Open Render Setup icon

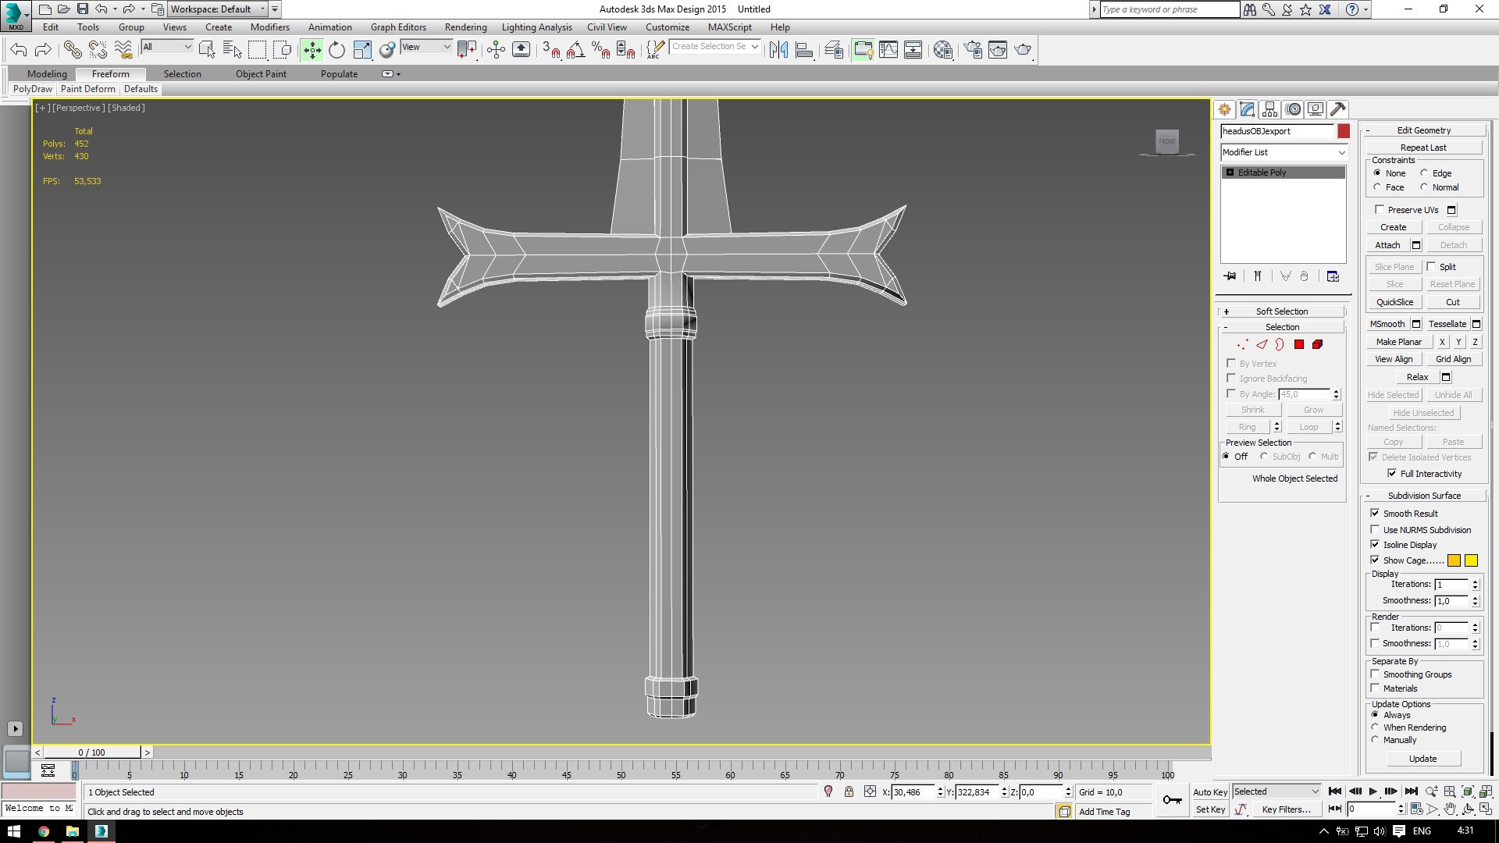[x=973, y=50]
